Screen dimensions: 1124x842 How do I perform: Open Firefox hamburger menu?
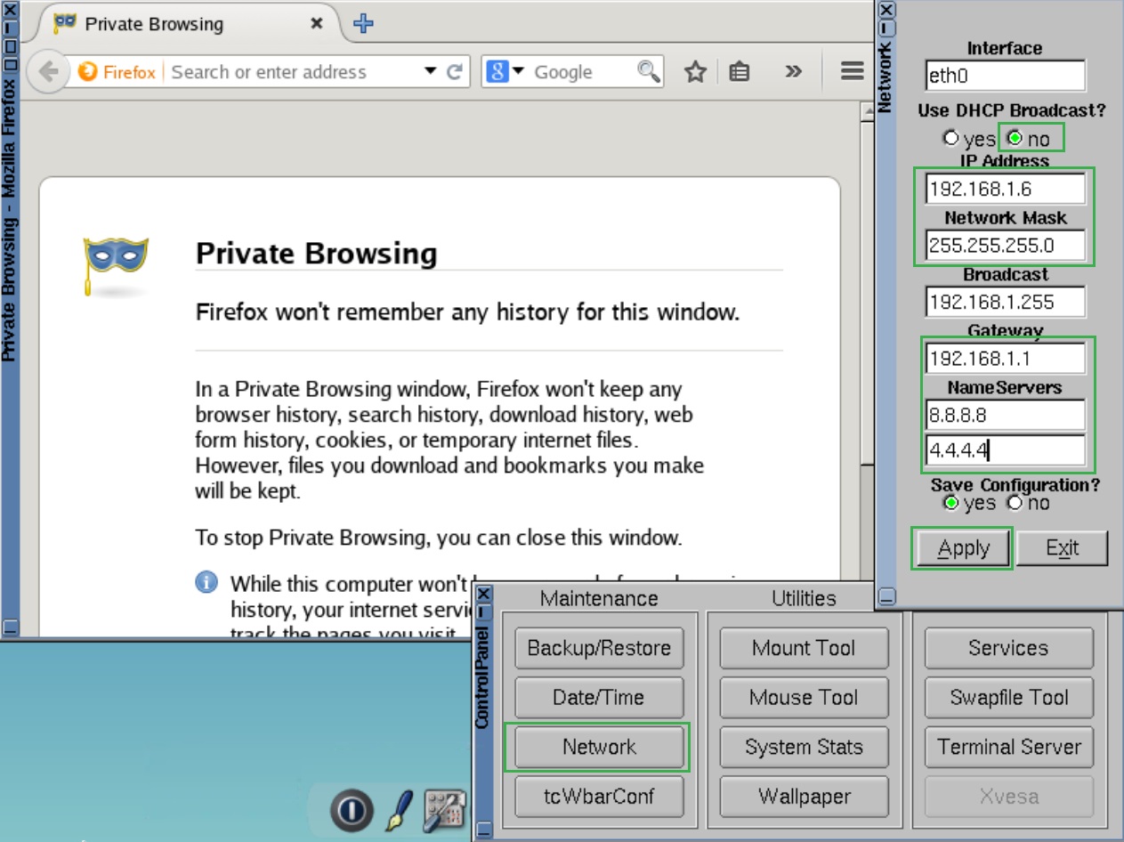[x=853, y=71]
